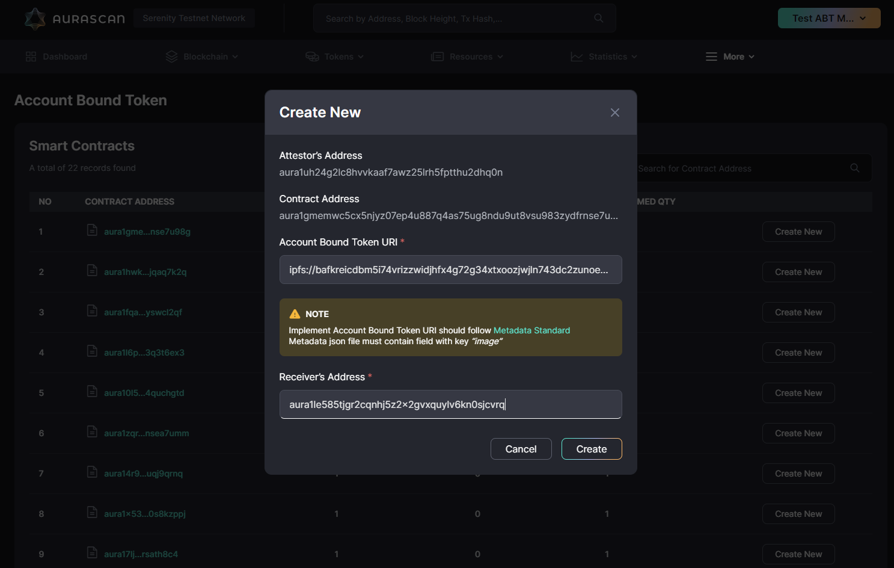Open contract aura1zqr...nsea7umm
Image resolution: width=894 pixels, height=568 pixels.
point(146,433)
